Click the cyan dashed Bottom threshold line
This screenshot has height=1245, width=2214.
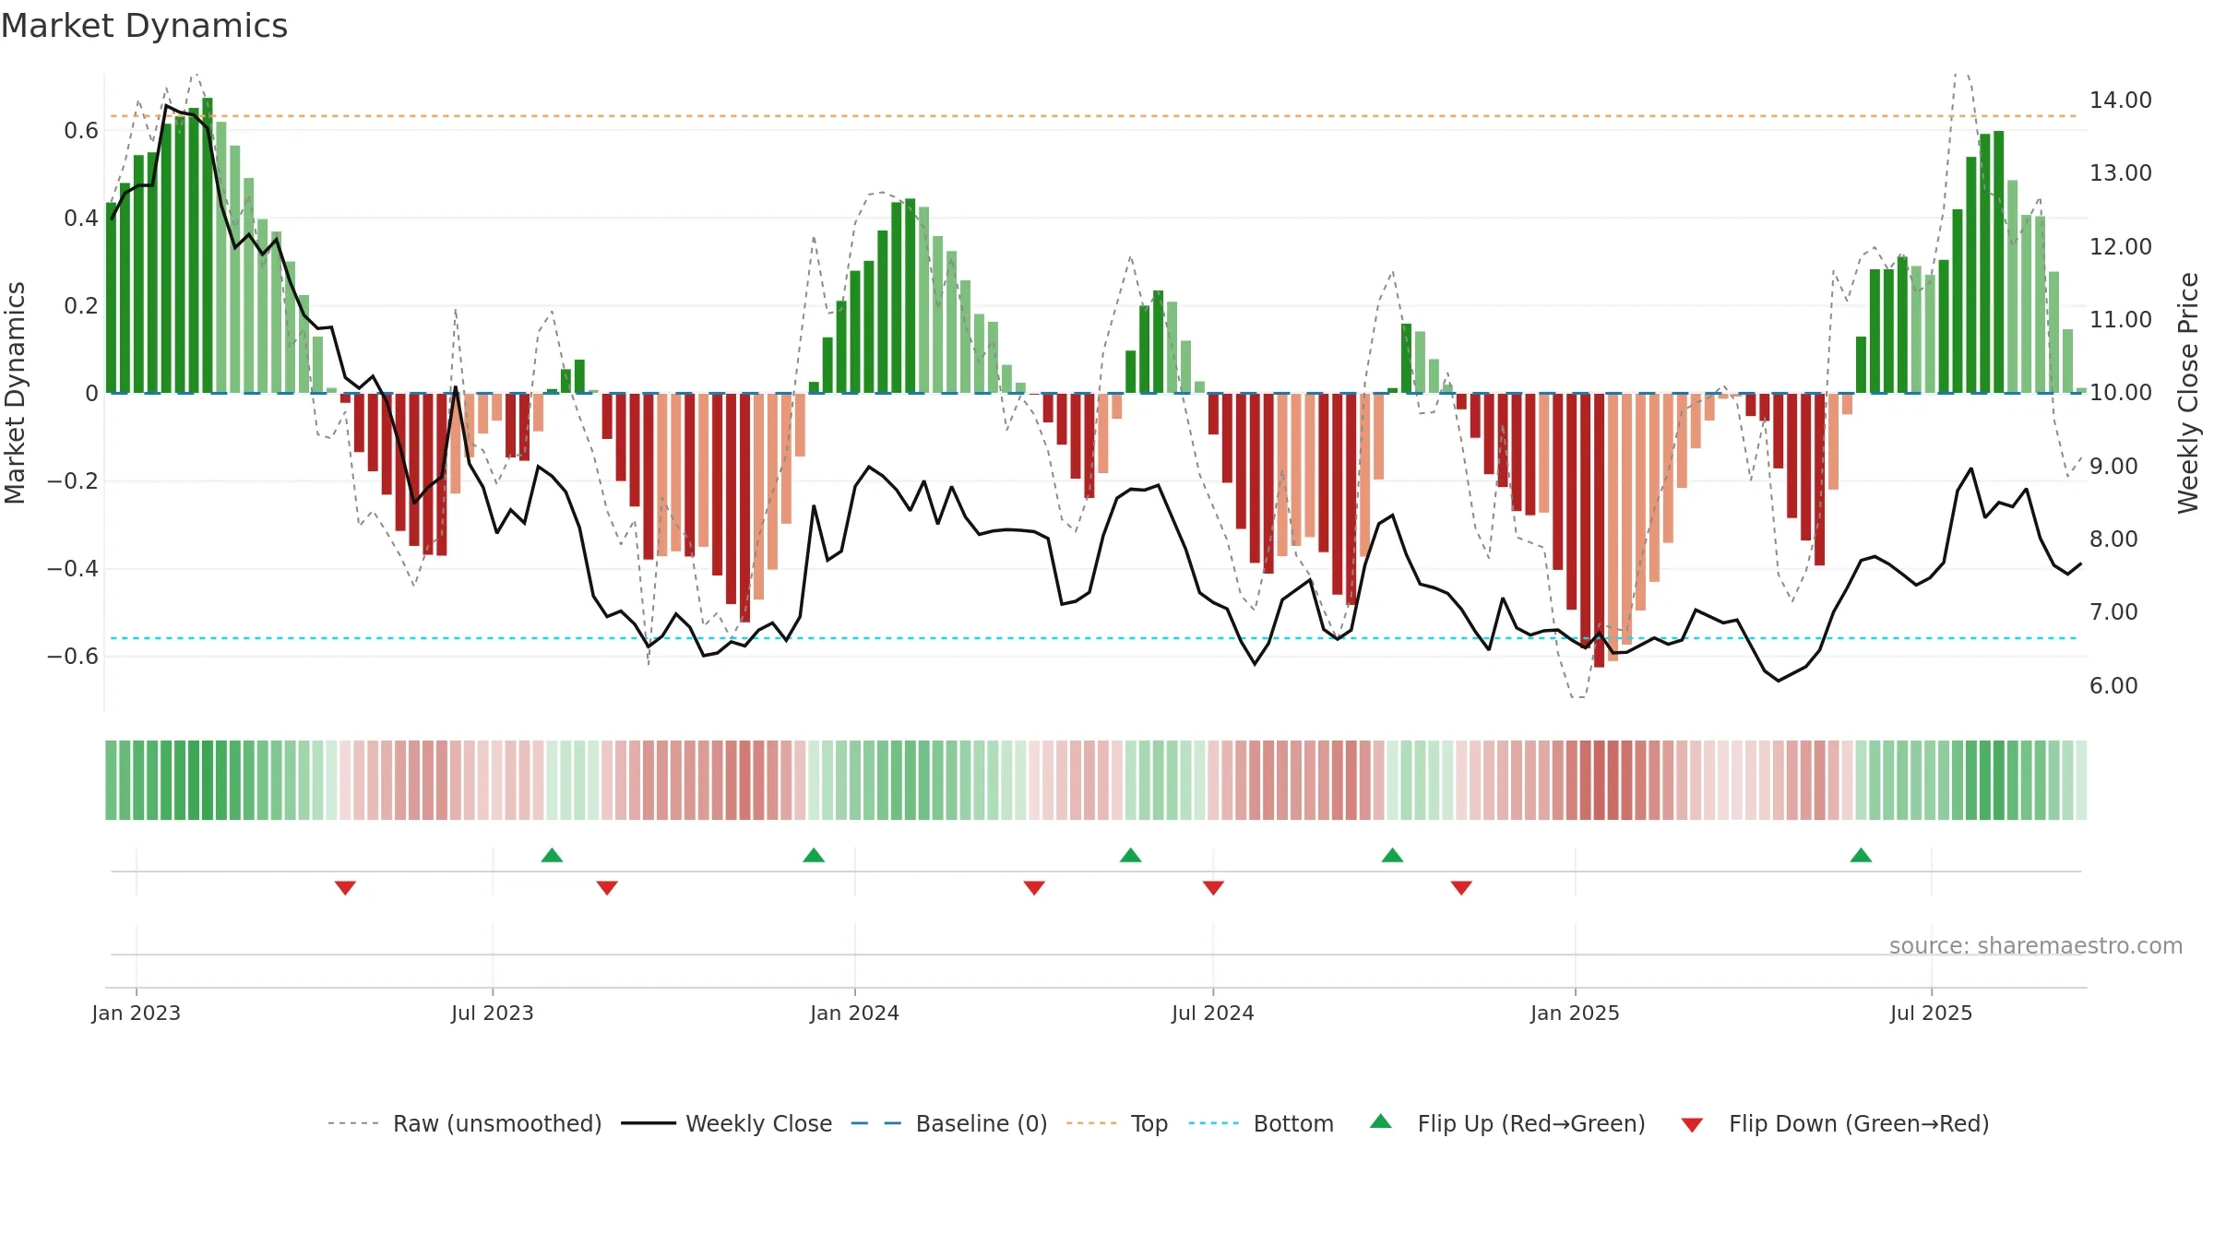pyautogui.click(x=1094, y=638)
